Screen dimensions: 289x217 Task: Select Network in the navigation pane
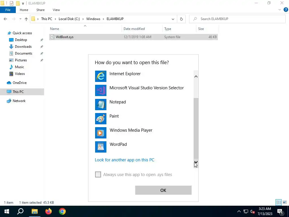(19, 101)
